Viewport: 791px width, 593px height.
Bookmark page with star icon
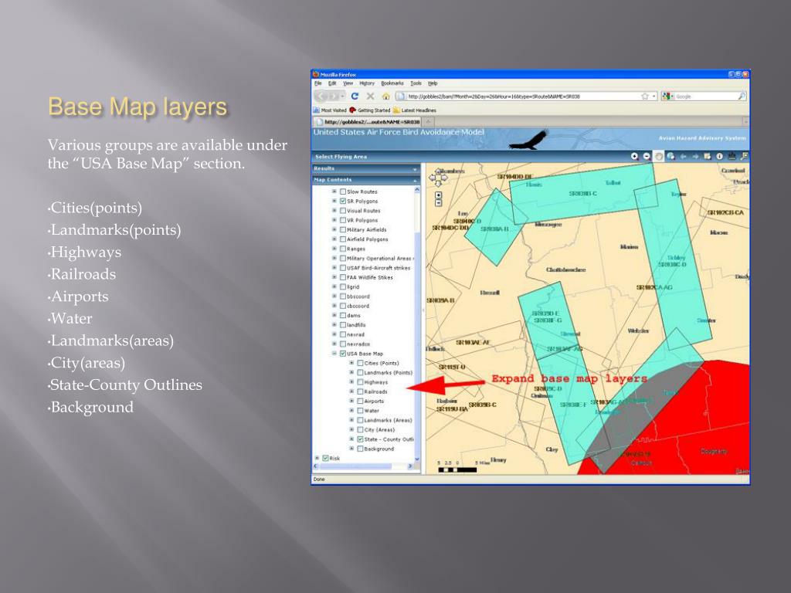pos(644,96)
